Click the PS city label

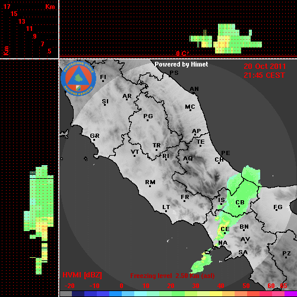(174, 73)
